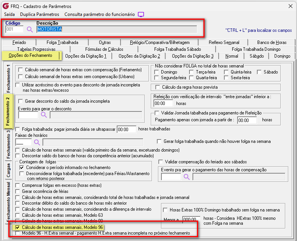Check Descontar débito do saldo banco de horas mês anterior
The image size is (297, 241).
(17, 203)
